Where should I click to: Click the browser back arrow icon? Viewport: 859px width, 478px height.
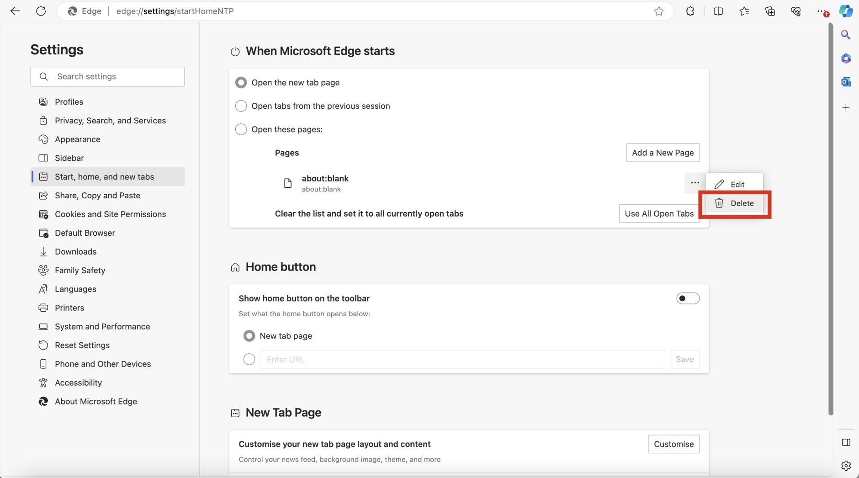15,11
